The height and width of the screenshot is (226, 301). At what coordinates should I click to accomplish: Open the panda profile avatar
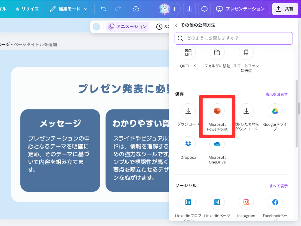tap(164, 9)
